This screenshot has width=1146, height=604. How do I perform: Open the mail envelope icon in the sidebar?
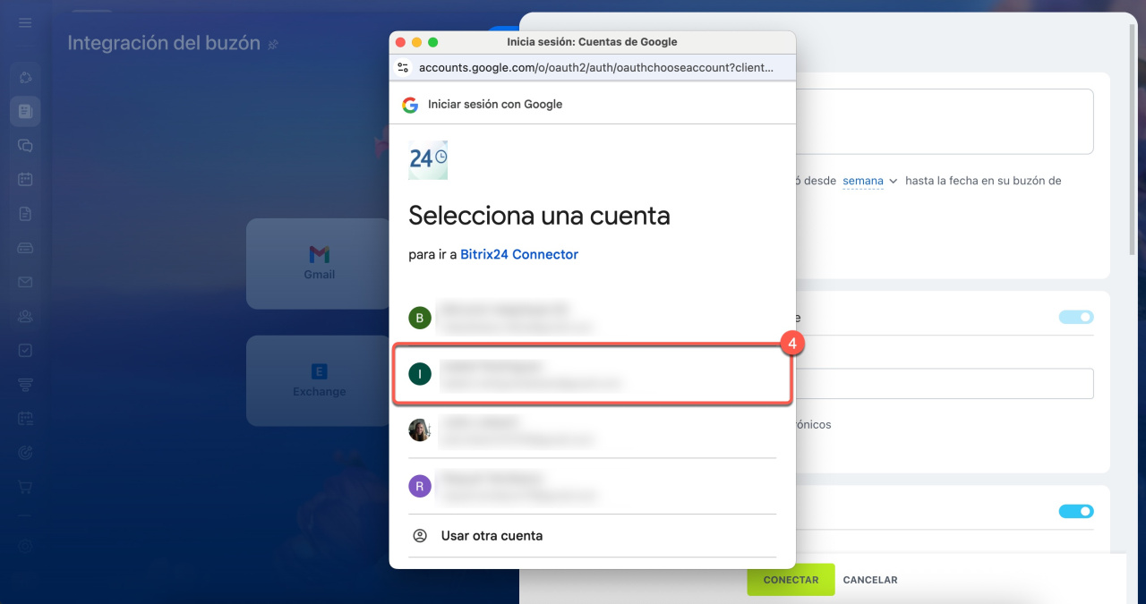(25, 282)
